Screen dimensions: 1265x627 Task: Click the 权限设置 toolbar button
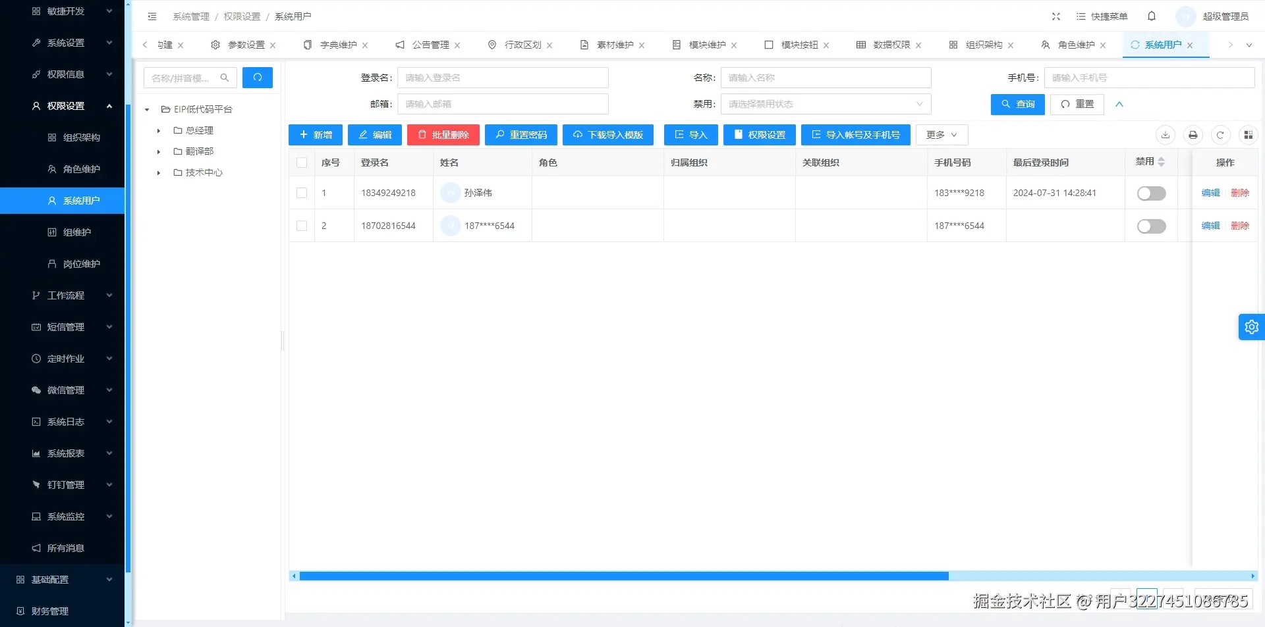(760, 135)
